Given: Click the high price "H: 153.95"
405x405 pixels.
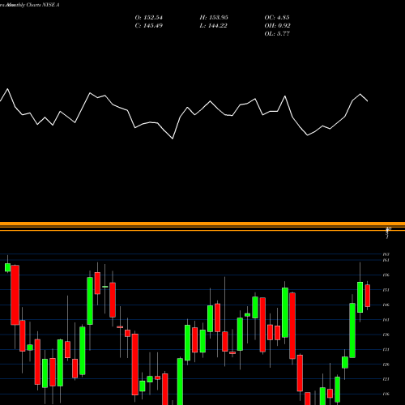Looking at the screenshot, I should 214,18.
